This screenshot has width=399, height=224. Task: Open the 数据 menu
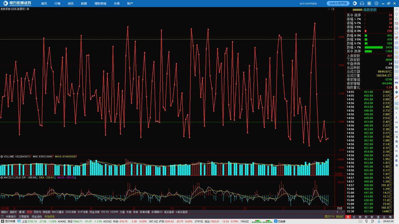[x=84, y=3]
